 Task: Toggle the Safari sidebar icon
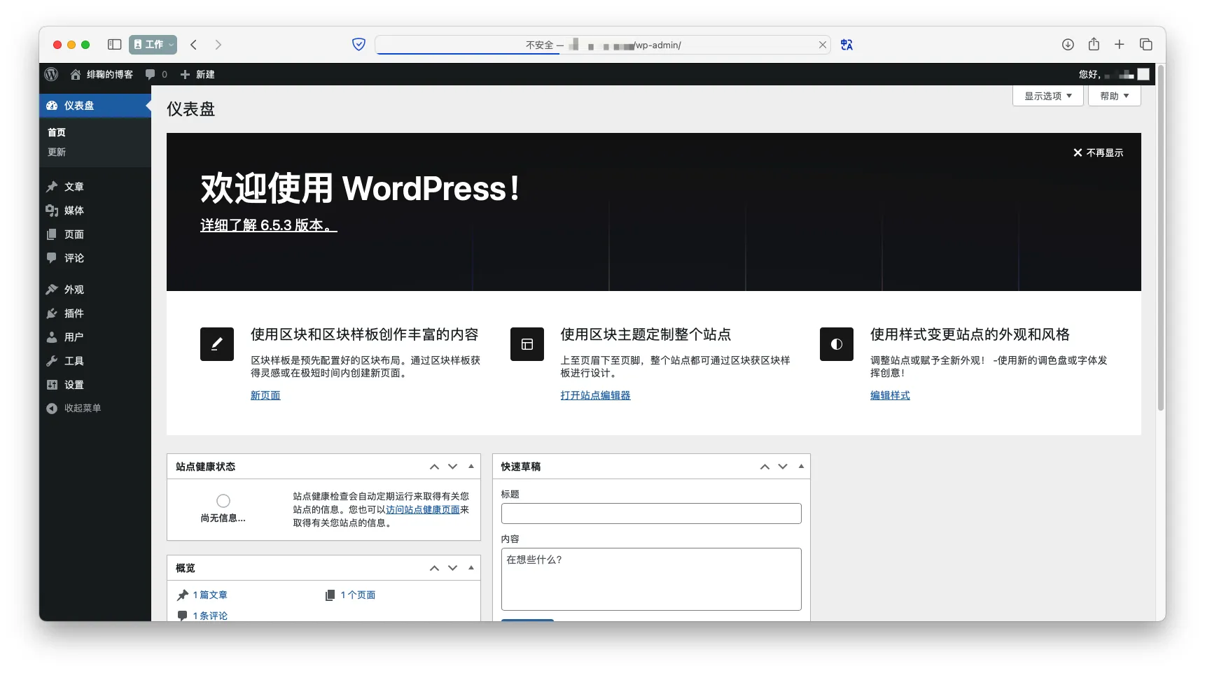coord(114,45)
